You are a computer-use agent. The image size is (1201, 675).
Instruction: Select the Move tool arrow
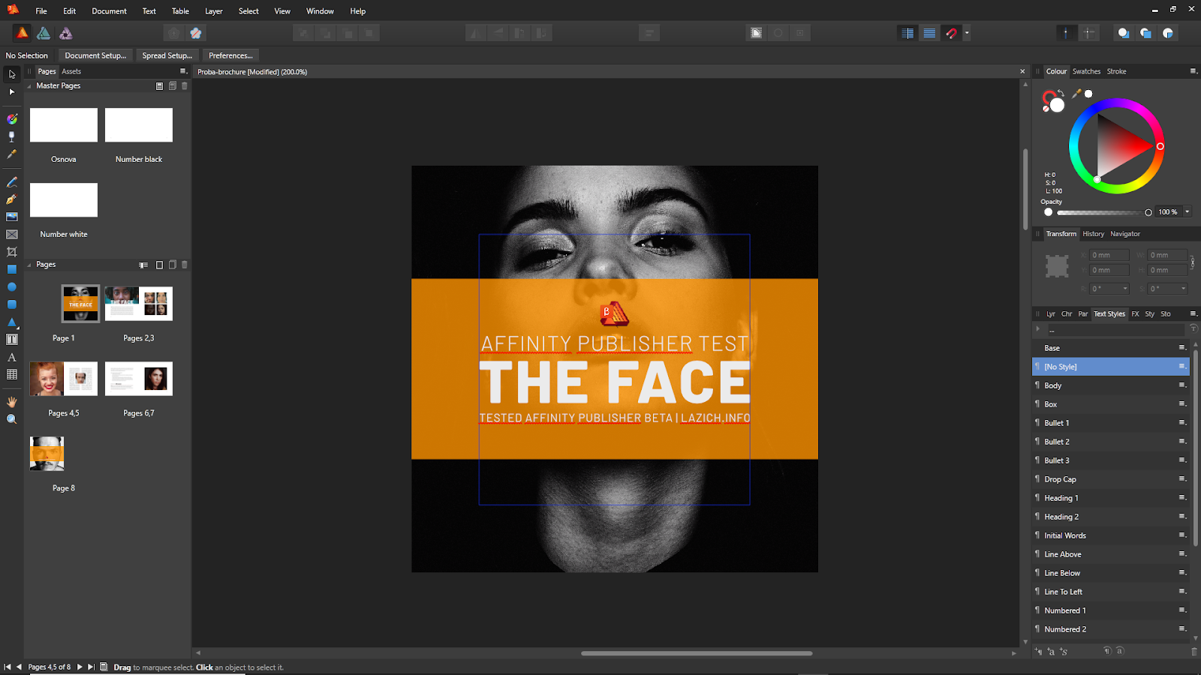point(11,74)
